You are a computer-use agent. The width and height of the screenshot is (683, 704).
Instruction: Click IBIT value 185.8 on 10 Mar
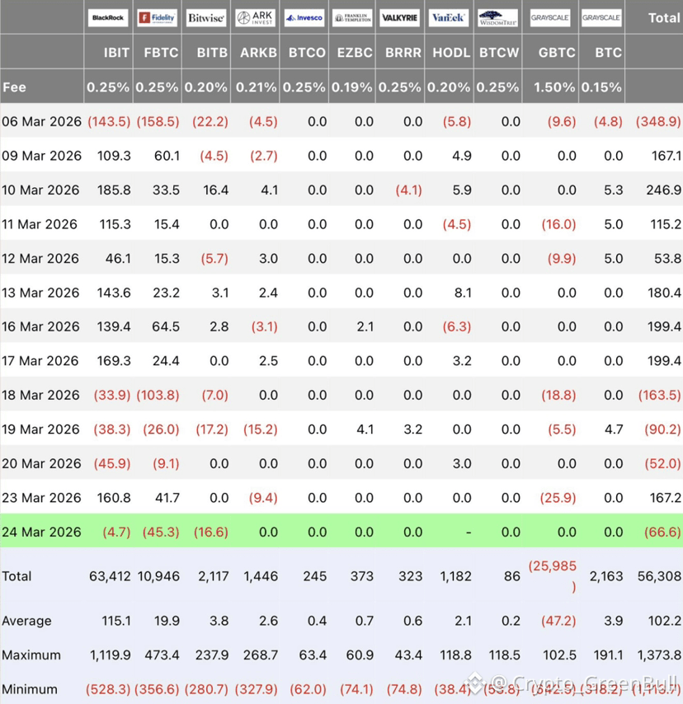tap(114, 190)
